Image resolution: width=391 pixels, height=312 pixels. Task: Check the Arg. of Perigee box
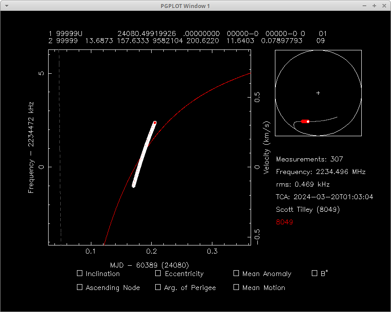tap(158, 287)
